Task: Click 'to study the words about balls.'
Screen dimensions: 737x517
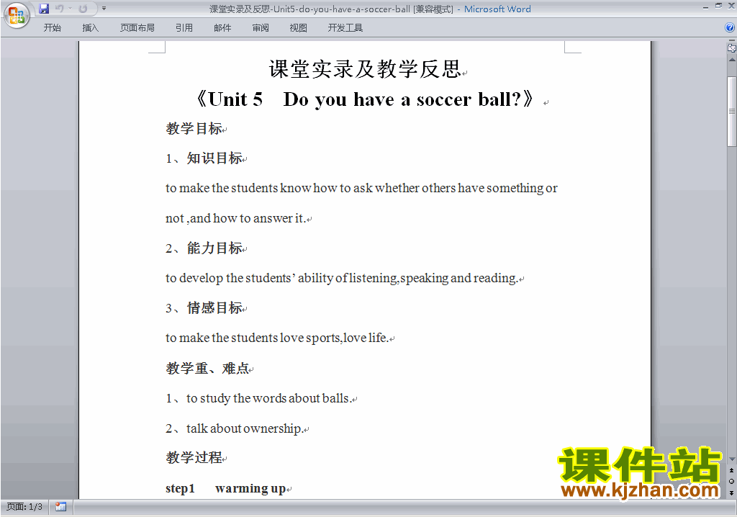Action: click(x=269, y=398)
